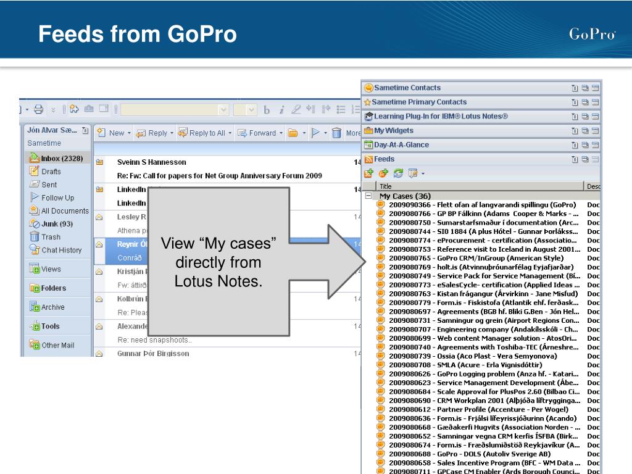This screenshot has width=632, height=474.
Task: Open the Follow Up view
Action: tap(52, 197)
